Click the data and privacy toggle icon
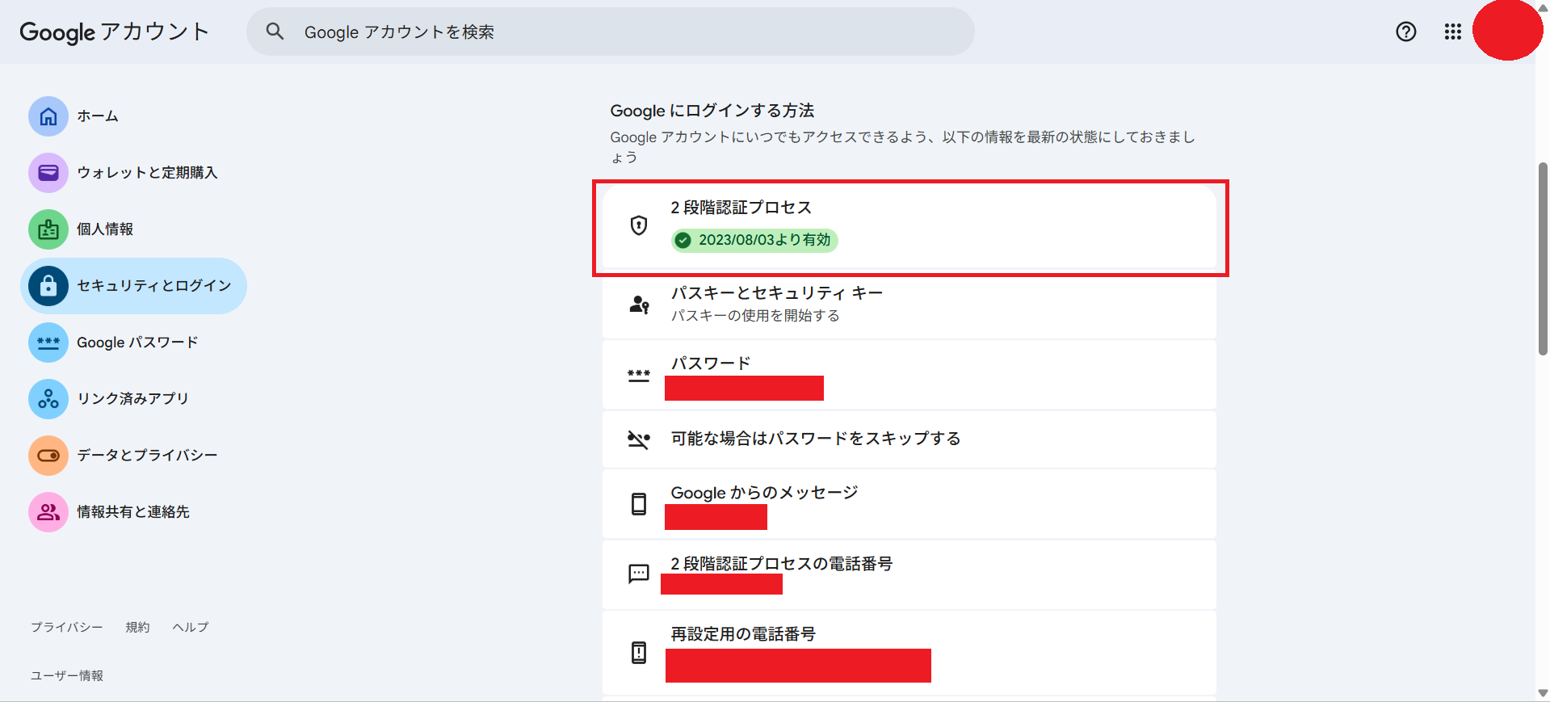The image size is (1550, 702). pyautogui.click(x=48, y=456)
